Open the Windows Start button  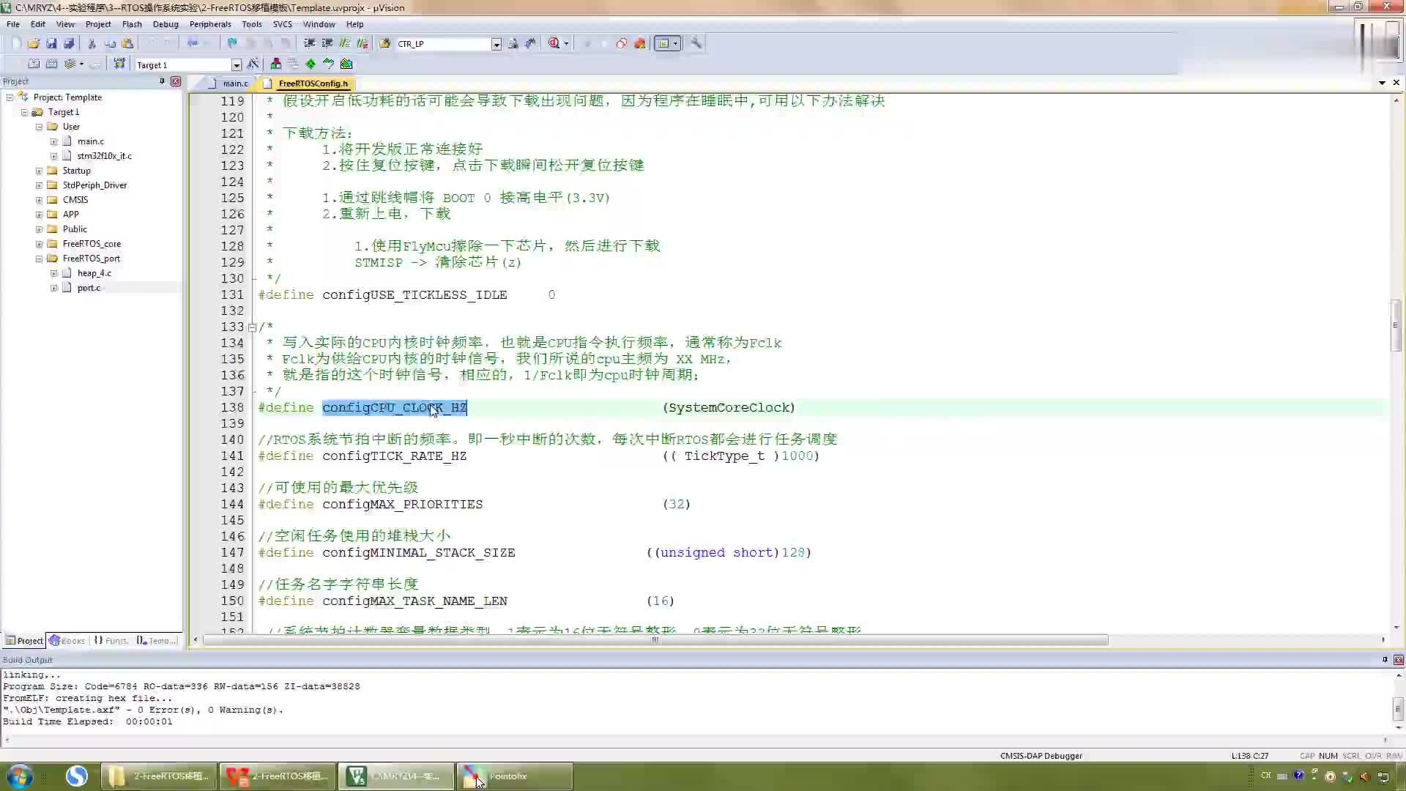(20, 776)
